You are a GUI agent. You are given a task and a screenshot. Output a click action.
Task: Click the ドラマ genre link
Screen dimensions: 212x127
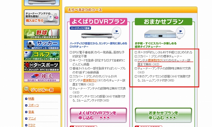[x=32, y=125]
